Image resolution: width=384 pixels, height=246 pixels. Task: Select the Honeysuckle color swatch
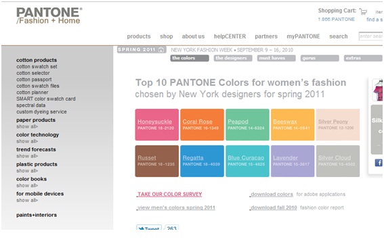pyautogui.click(x=156, y=124)
